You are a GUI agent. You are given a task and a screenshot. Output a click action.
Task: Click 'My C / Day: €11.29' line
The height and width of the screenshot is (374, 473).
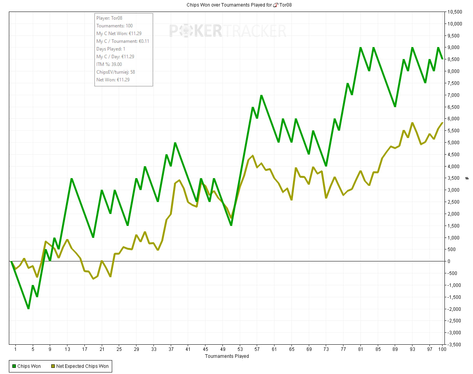115,56
